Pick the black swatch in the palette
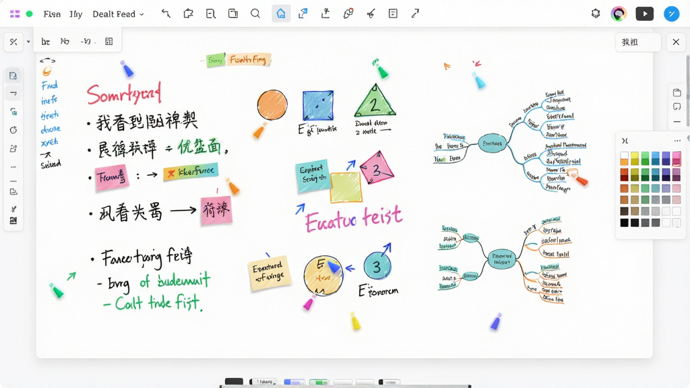Viewport: 690px width, 388px height. pyautogui.click(x=625, y=222)
